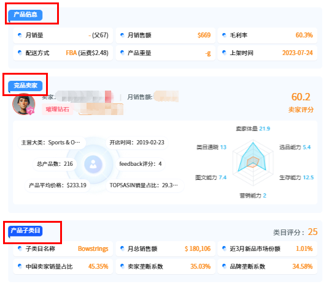Click the 营销能力 2 radar label
329x287 pixels.
[253, 196]
